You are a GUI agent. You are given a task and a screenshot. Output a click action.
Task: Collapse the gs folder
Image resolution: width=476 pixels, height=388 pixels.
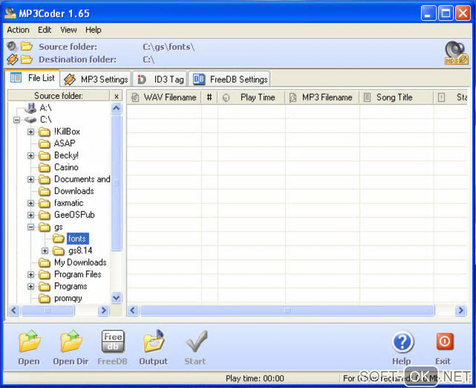(x=31, y=227)
